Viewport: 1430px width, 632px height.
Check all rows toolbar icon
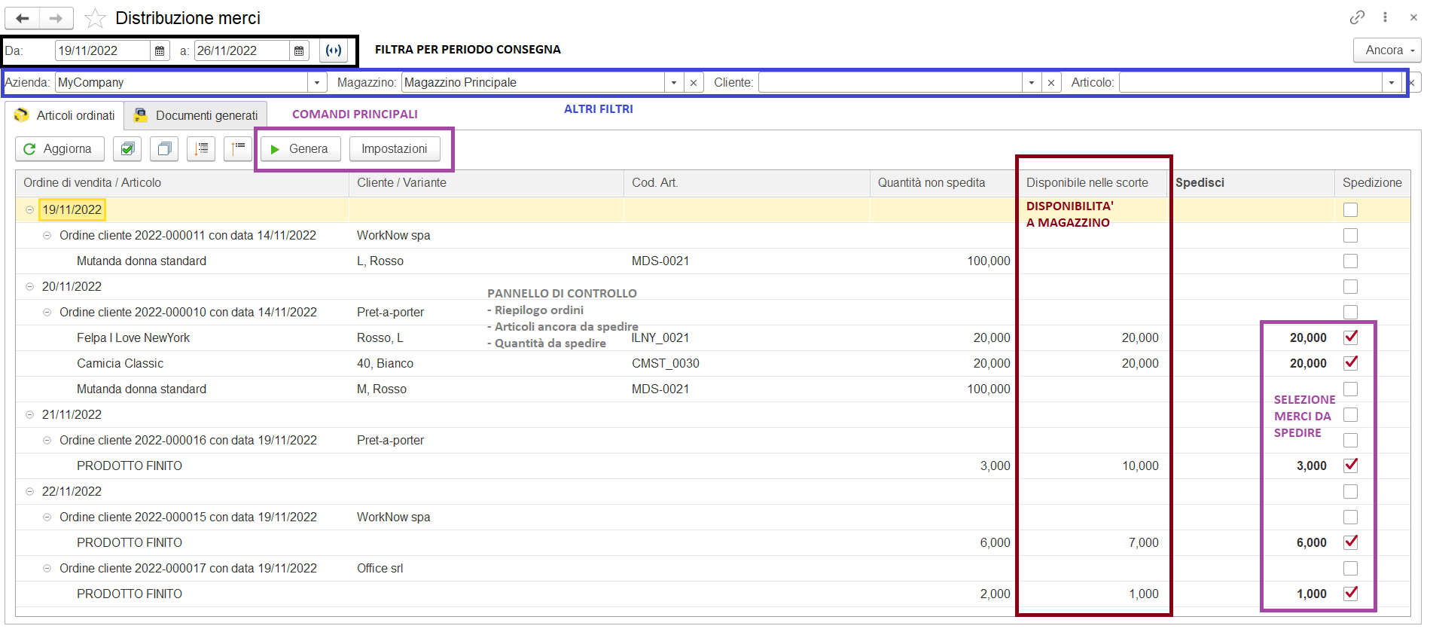click(x=127, y=149)
